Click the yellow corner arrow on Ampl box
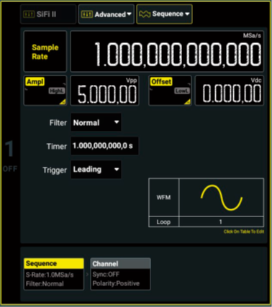The image size is (272, 307). pyautogui.click(x=63, y=102)
